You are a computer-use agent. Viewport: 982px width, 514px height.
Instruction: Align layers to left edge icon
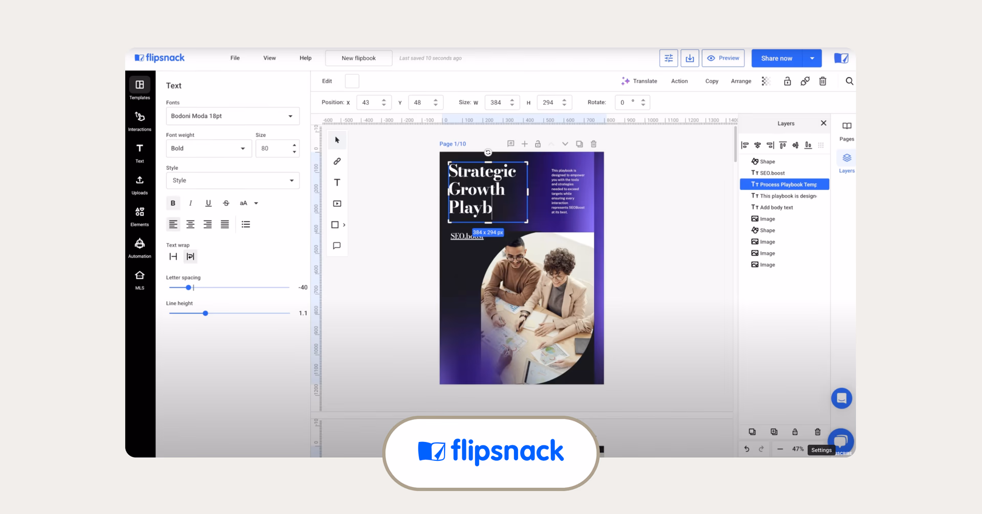pos(745,145)
